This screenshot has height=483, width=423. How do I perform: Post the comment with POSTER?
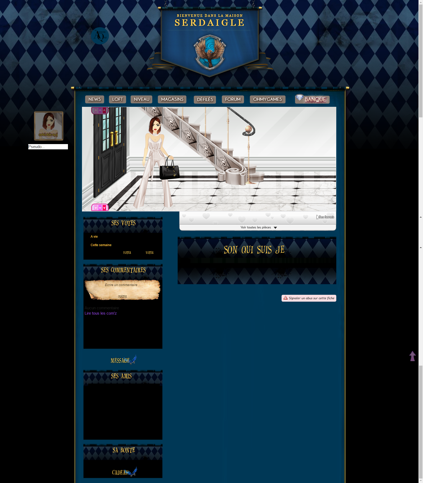[x=122, y=297]
